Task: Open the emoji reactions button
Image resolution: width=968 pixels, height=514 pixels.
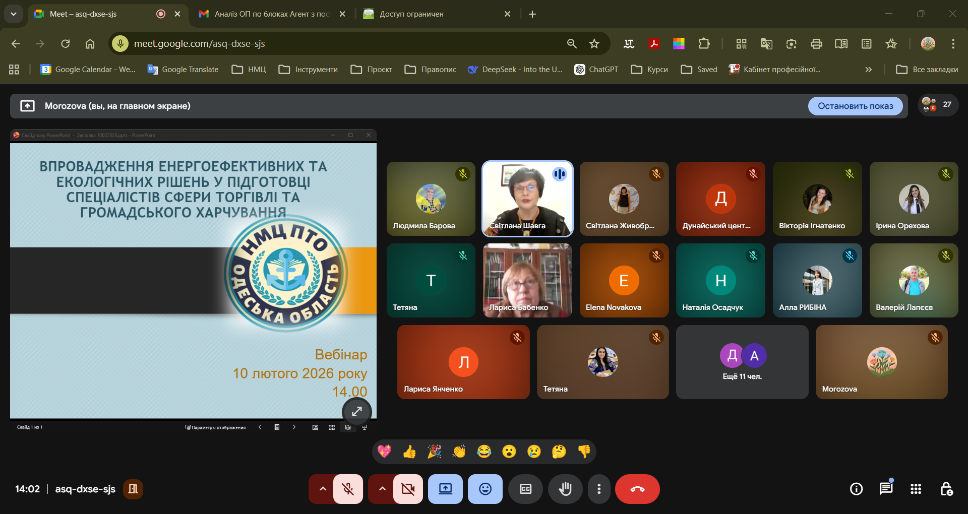Action: (x=485, y=489)
